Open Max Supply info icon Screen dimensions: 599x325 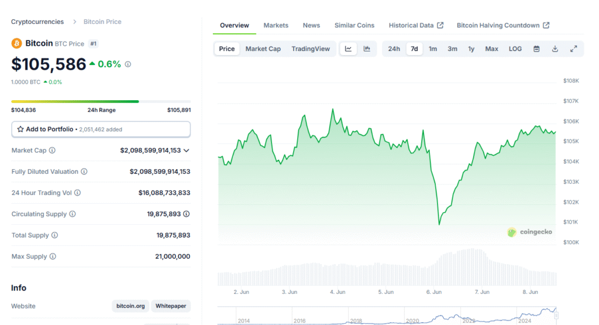53,256
